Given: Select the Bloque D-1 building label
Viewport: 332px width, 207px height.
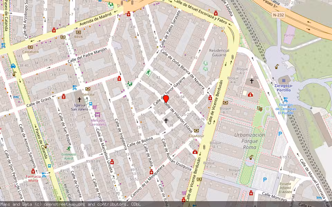Looking at the screenshot, I should [x=215, y=145].
